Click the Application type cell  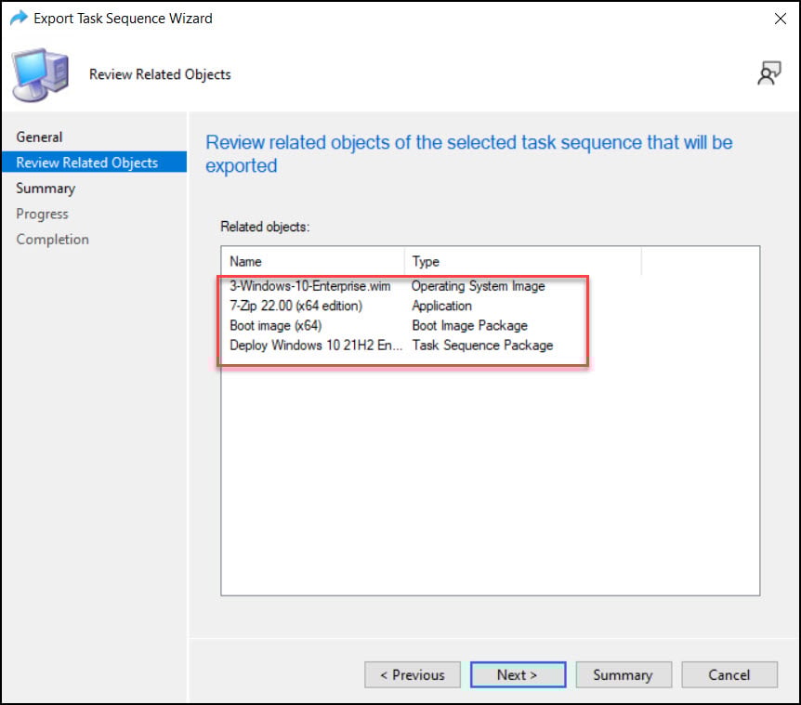[442, 306]
